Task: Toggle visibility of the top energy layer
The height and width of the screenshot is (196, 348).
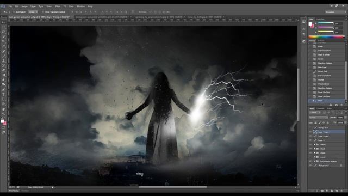Action: click(x=310, y=128)
